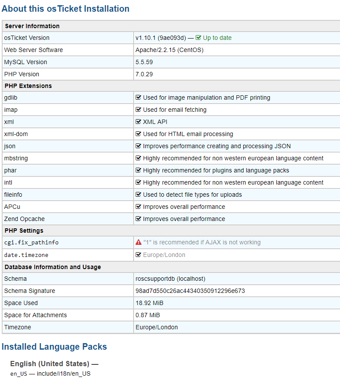
Task: Click the phar row check icon
Action: [138, 170]
